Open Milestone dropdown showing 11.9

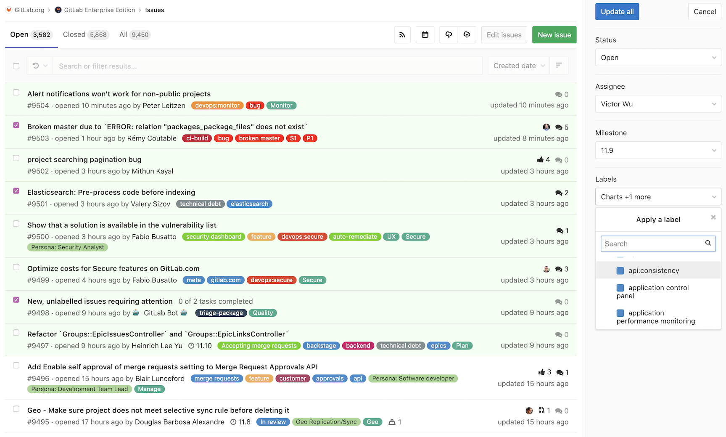coord(658,150)
